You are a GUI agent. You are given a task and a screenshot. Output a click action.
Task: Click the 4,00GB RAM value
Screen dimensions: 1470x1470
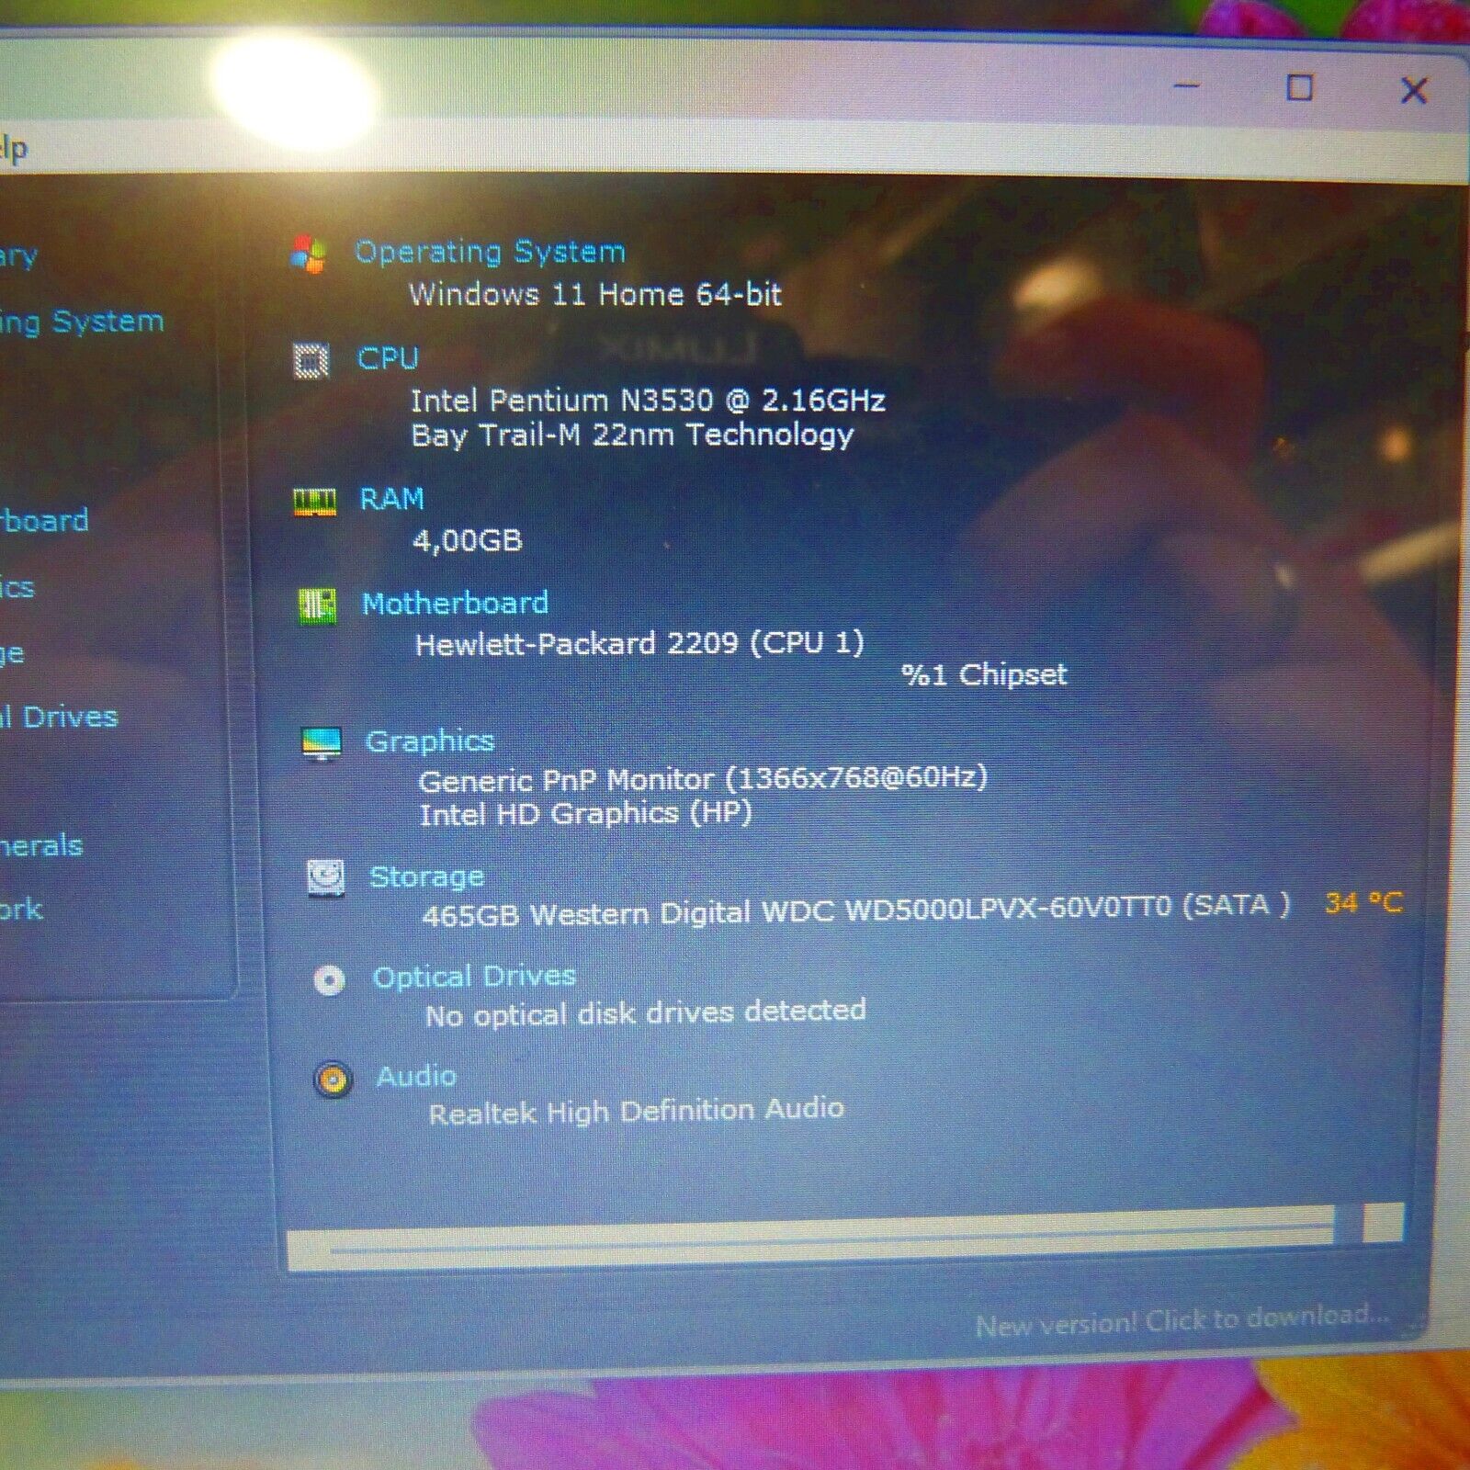pyautogui.click(x=468, y=540)
